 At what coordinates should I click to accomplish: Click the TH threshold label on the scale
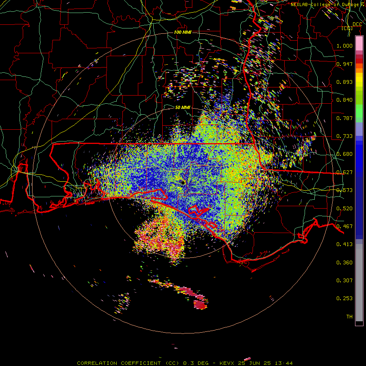click(349, 316)
